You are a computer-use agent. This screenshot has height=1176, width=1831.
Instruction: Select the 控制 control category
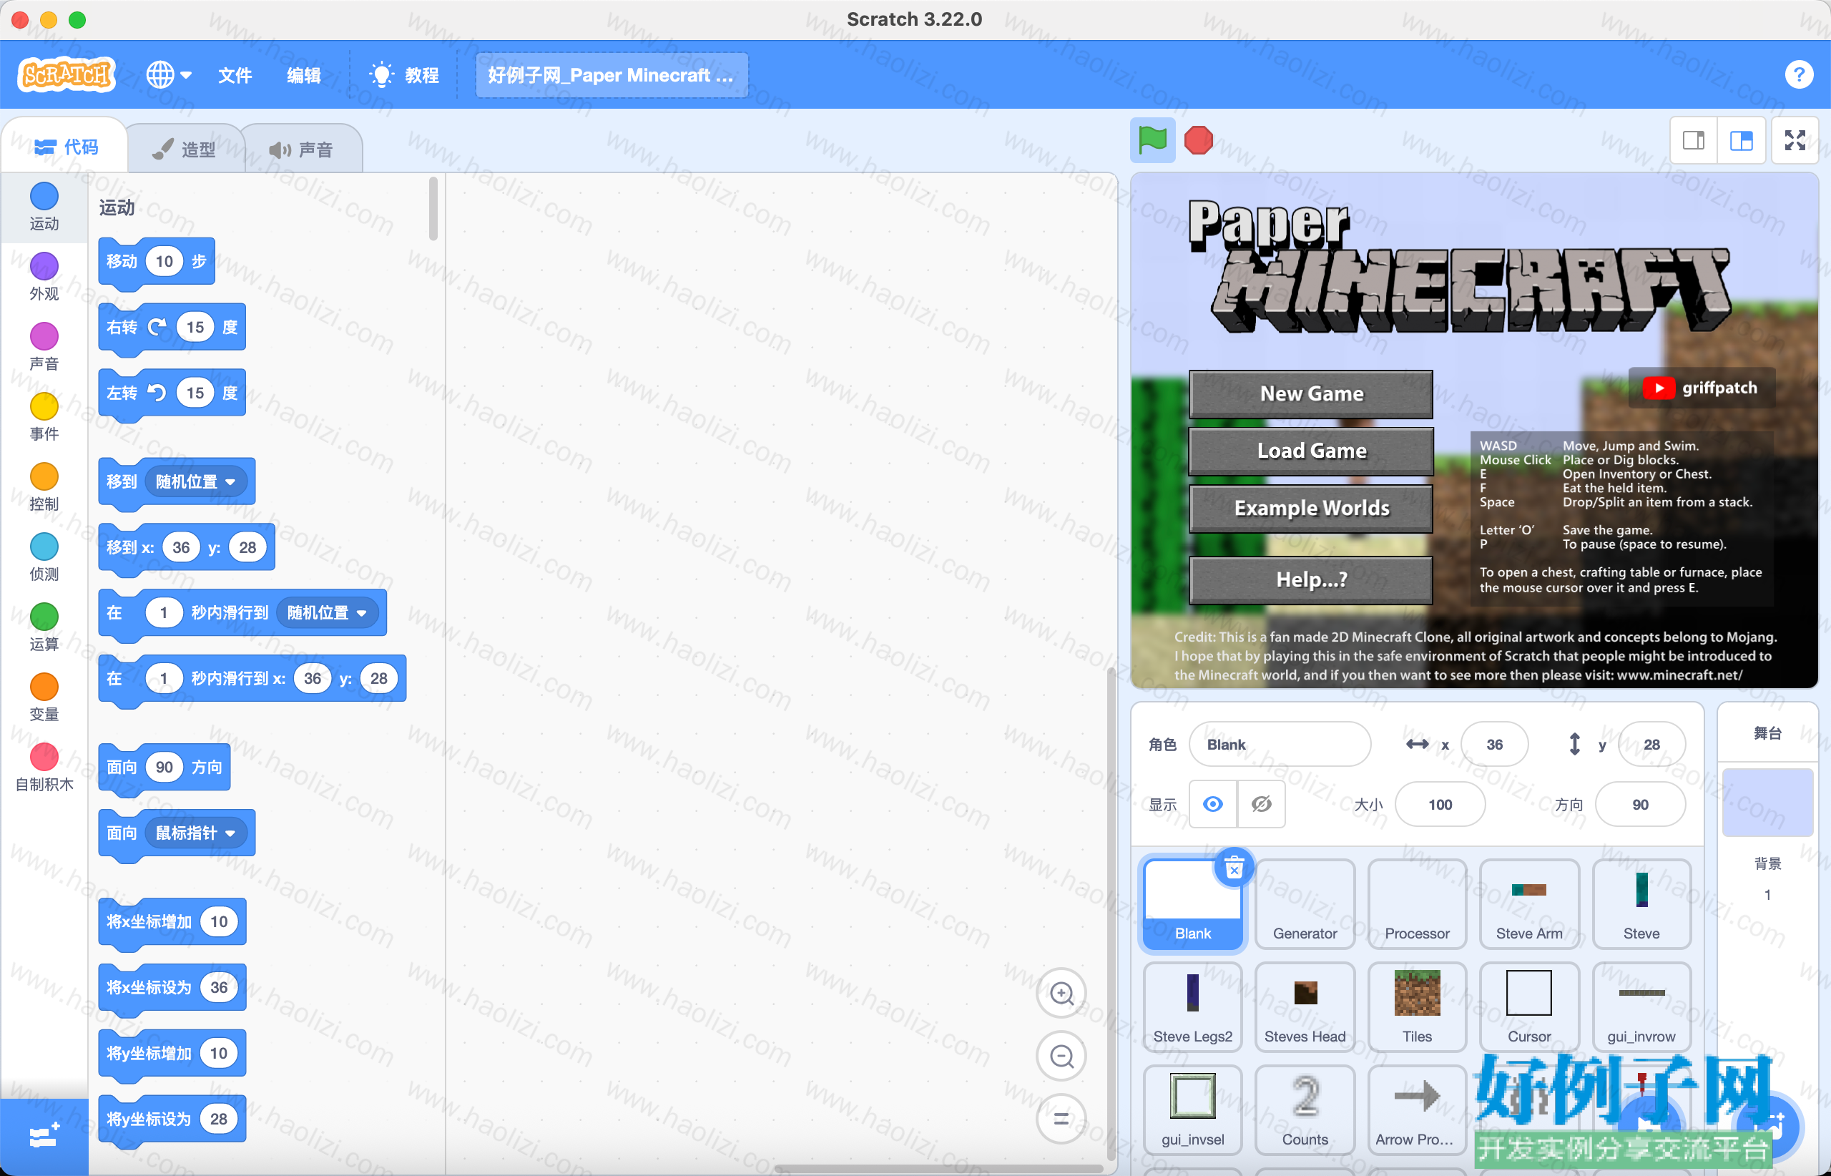pos(44,488)
